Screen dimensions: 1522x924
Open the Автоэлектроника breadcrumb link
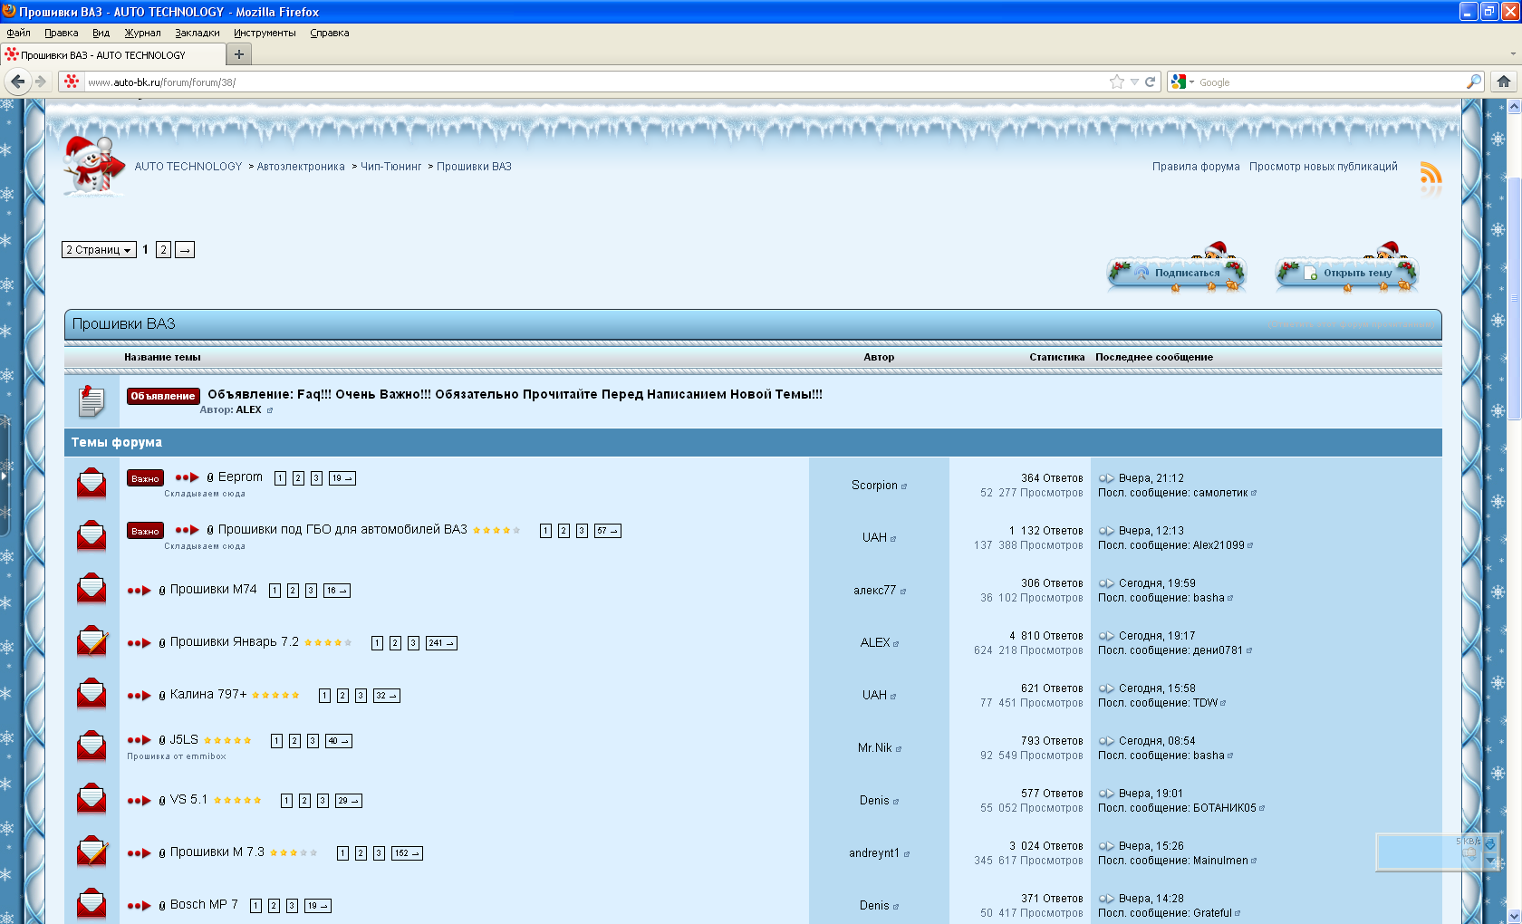pos(301,167)
